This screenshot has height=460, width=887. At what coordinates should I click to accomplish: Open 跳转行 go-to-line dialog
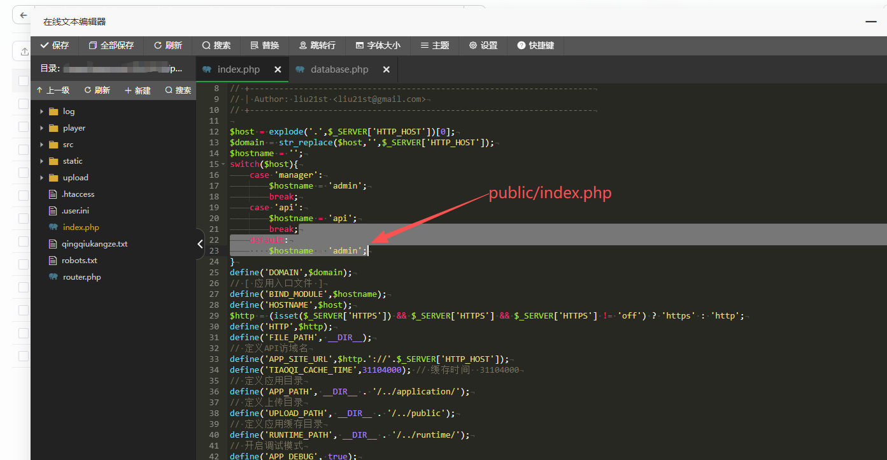tap(317, 45)
